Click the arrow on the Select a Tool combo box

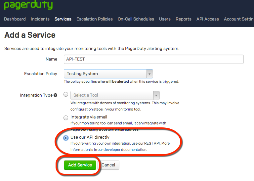[156, 95]
